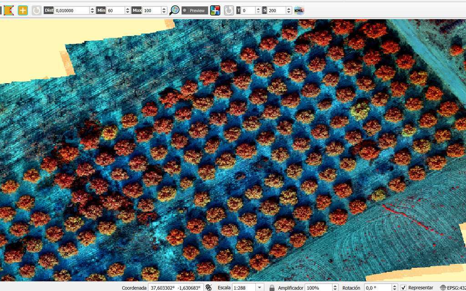Click the KML export icon
This screenshot has height=291, width=466.
[x=299, y=10]
